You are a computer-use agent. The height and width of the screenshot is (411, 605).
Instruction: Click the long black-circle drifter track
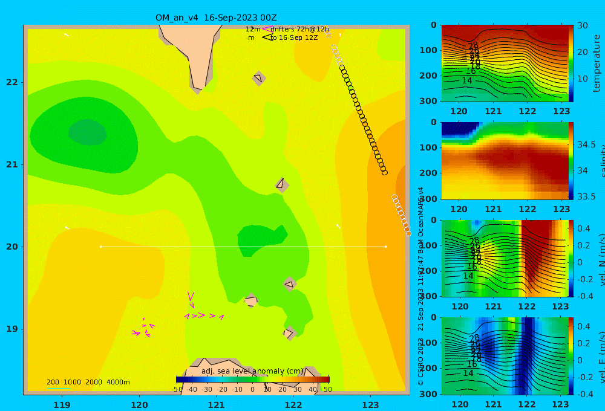click(x=362, y=120)
